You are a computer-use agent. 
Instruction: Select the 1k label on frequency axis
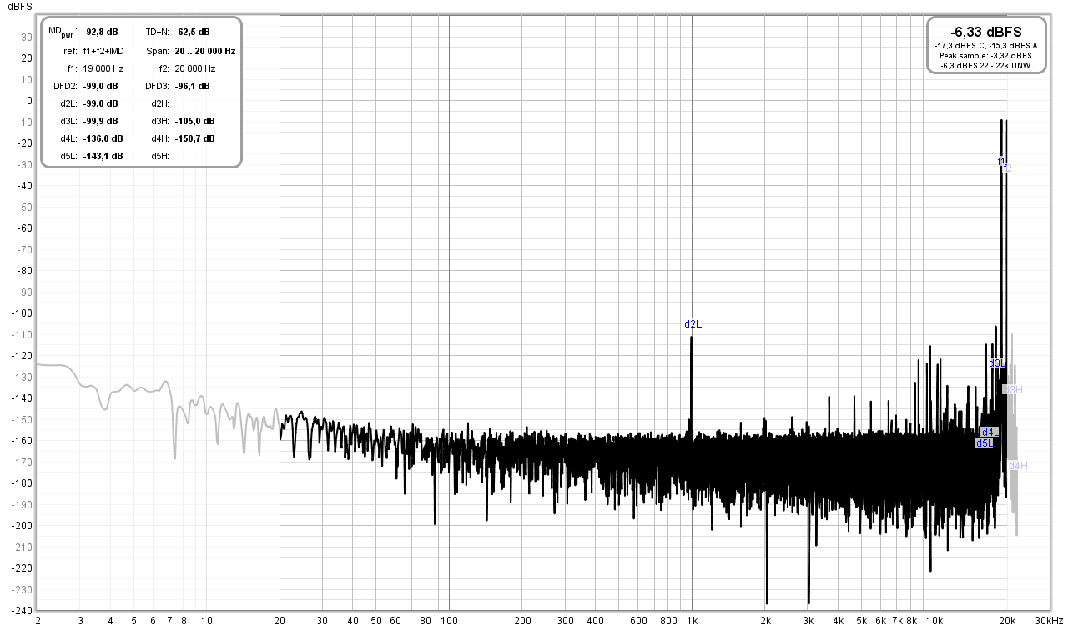coord(692,621)
